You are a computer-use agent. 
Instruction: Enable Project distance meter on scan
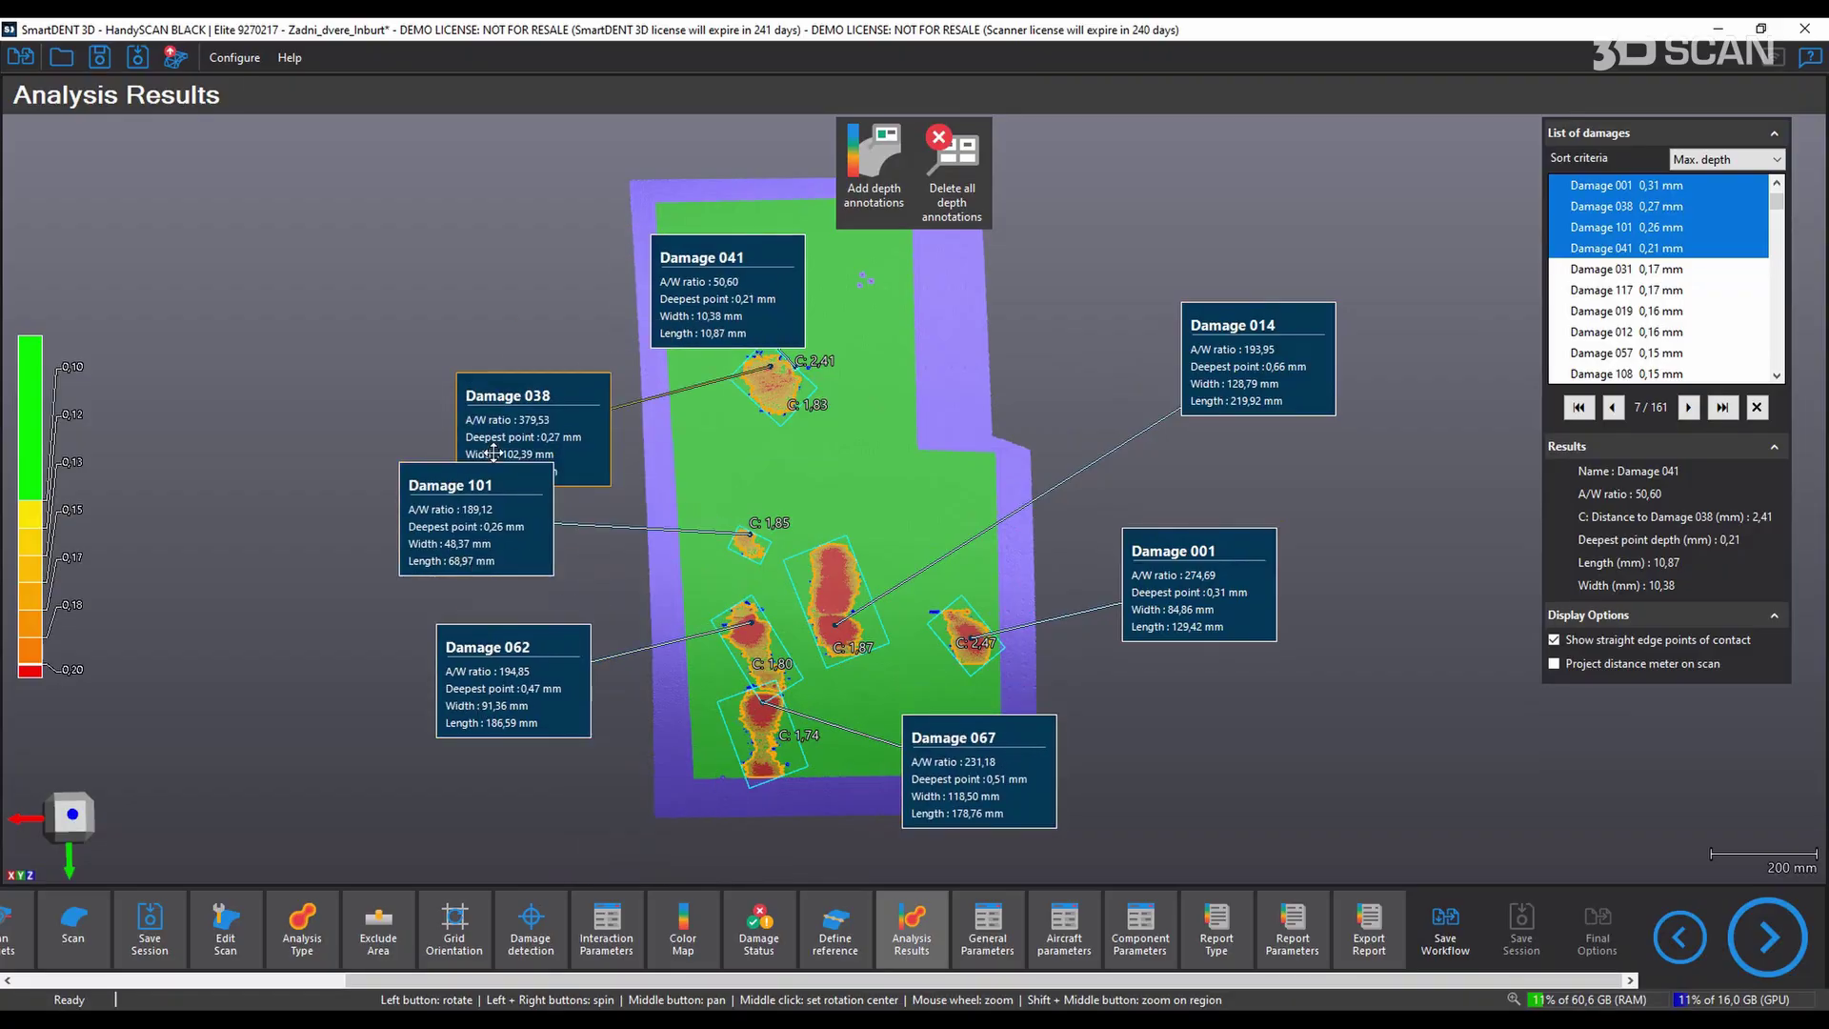coord(1555,664)
